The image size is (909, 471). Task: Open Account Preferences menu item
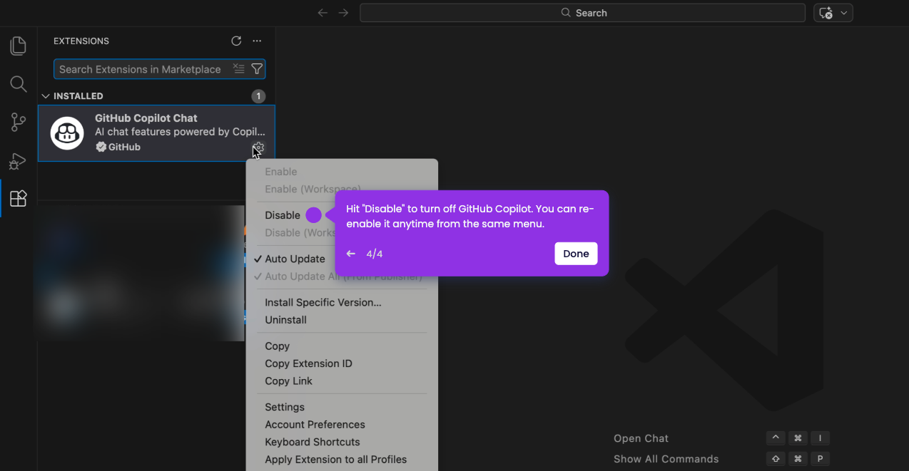(315, 425)
